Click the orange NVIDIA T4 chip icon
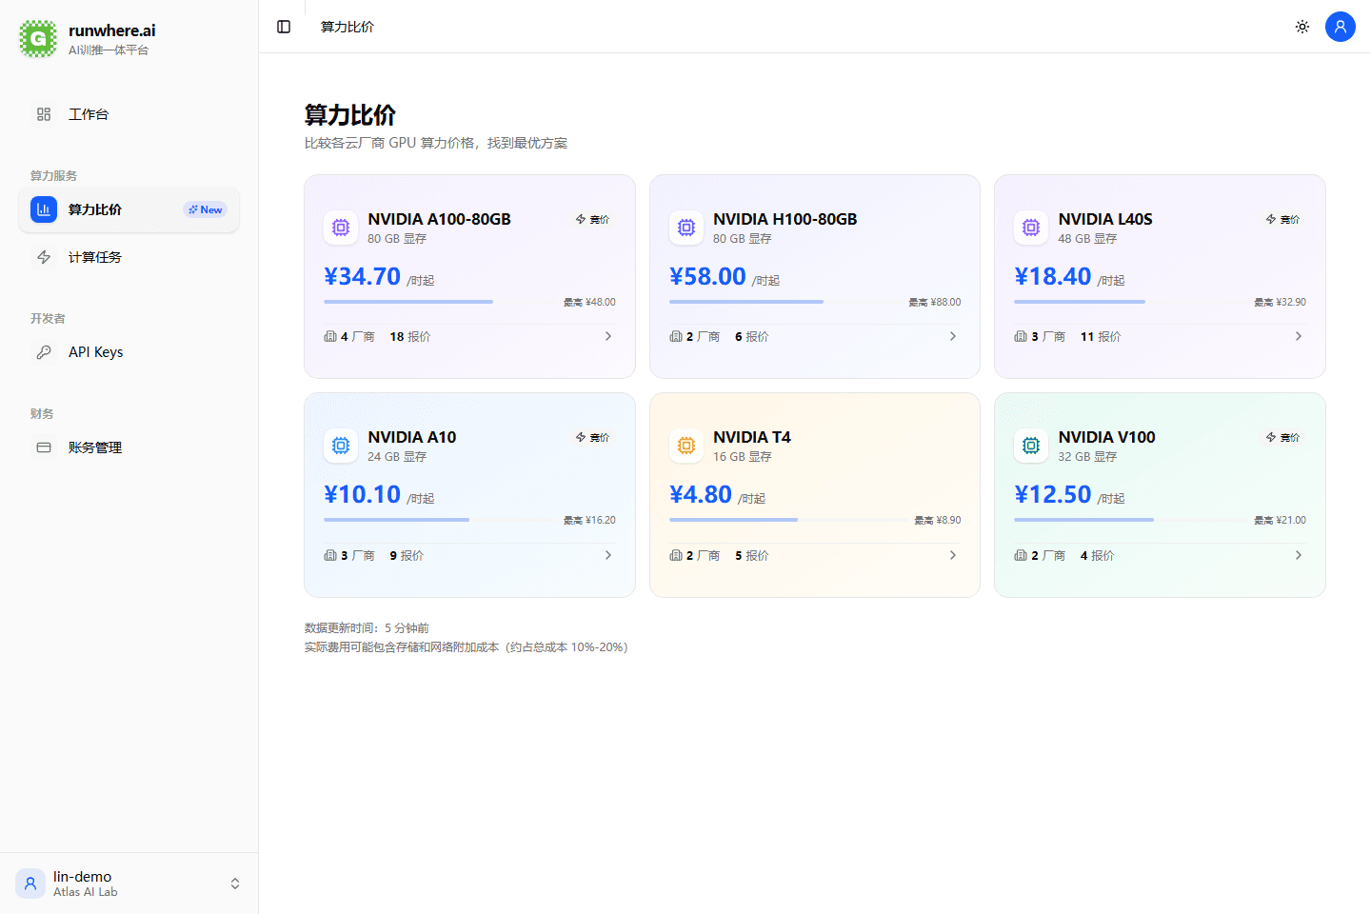Screen dimensions: 1371x914 pyautogui.click(x=686, y=446)
